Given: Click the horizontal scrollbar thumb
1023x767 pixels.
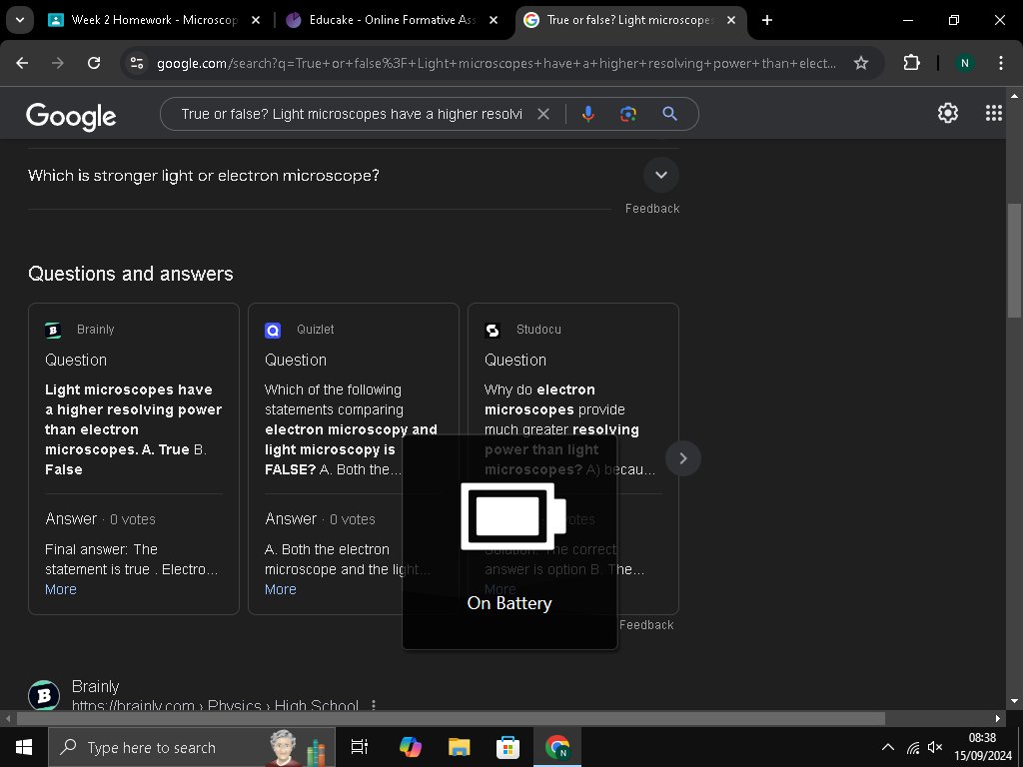Looking at the screenshot, I should pos(451,718).
